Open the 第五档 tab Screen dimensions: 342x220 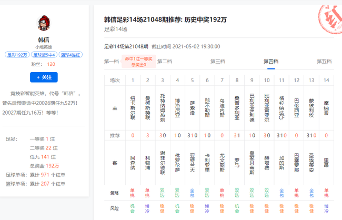[x=324, y=62]
